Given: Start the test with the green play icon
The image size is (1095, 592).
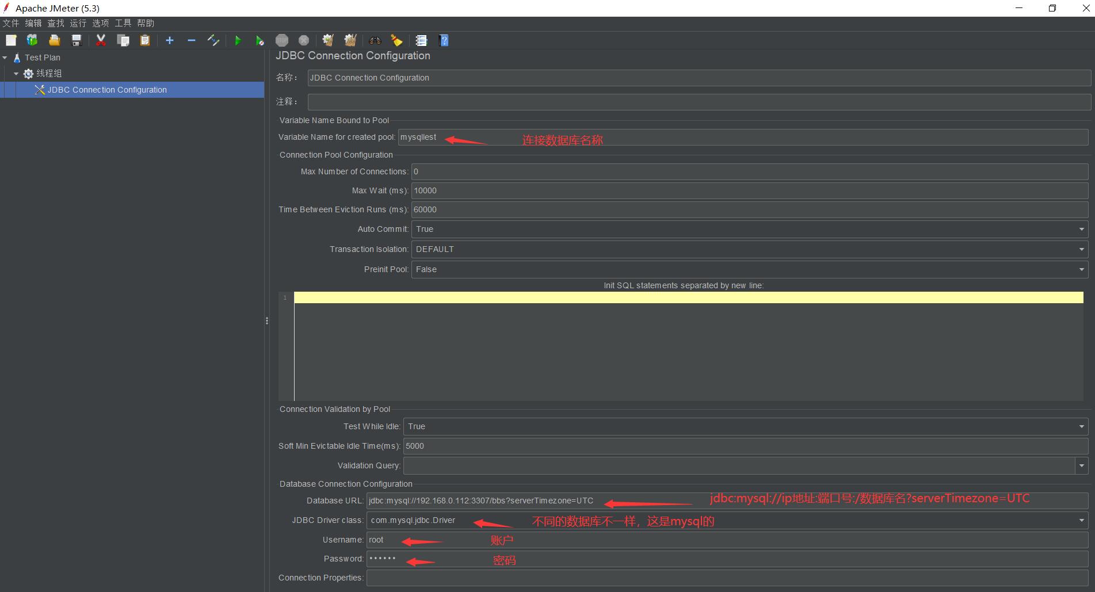Looking at the screenshot, I should (238, 40).
